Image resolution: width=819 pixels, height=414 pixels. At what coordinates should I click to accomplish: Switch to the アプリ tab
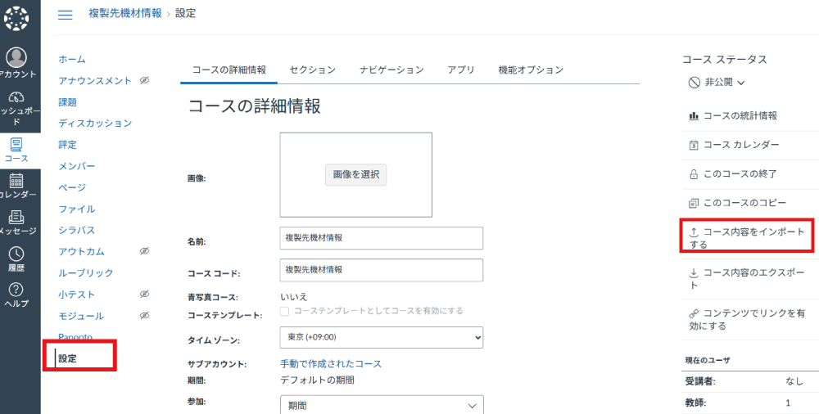(460, 70)
